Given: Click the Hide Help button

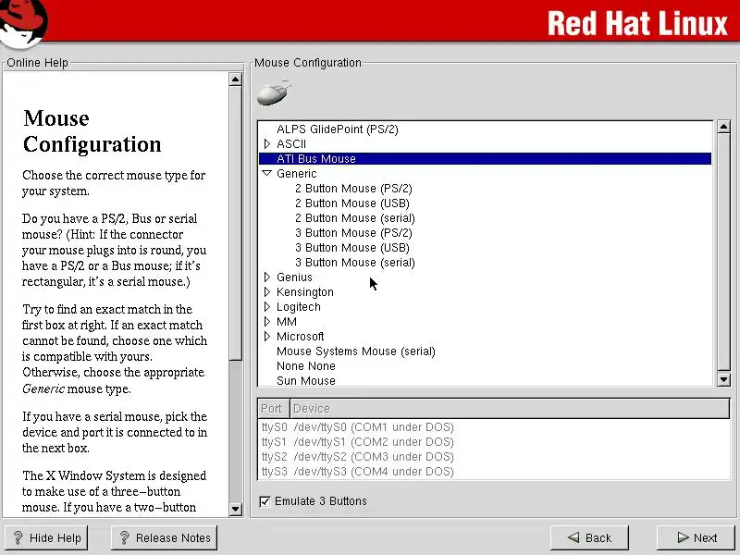Looking at the screenshot, I should pos(46,538).
